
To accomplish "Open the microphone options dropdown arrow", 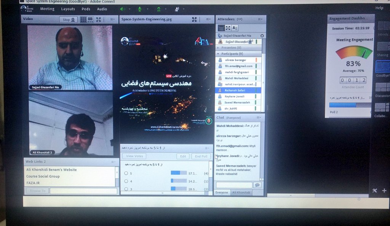I will point(147,9).
